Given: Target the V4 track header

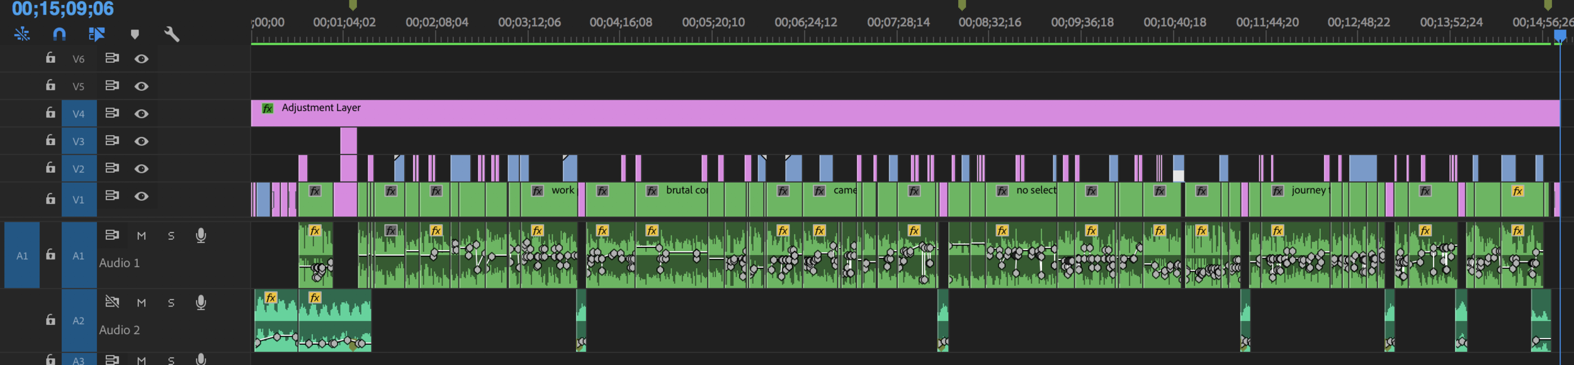Looking at the screenshot, I should click(x=79, y=114).
